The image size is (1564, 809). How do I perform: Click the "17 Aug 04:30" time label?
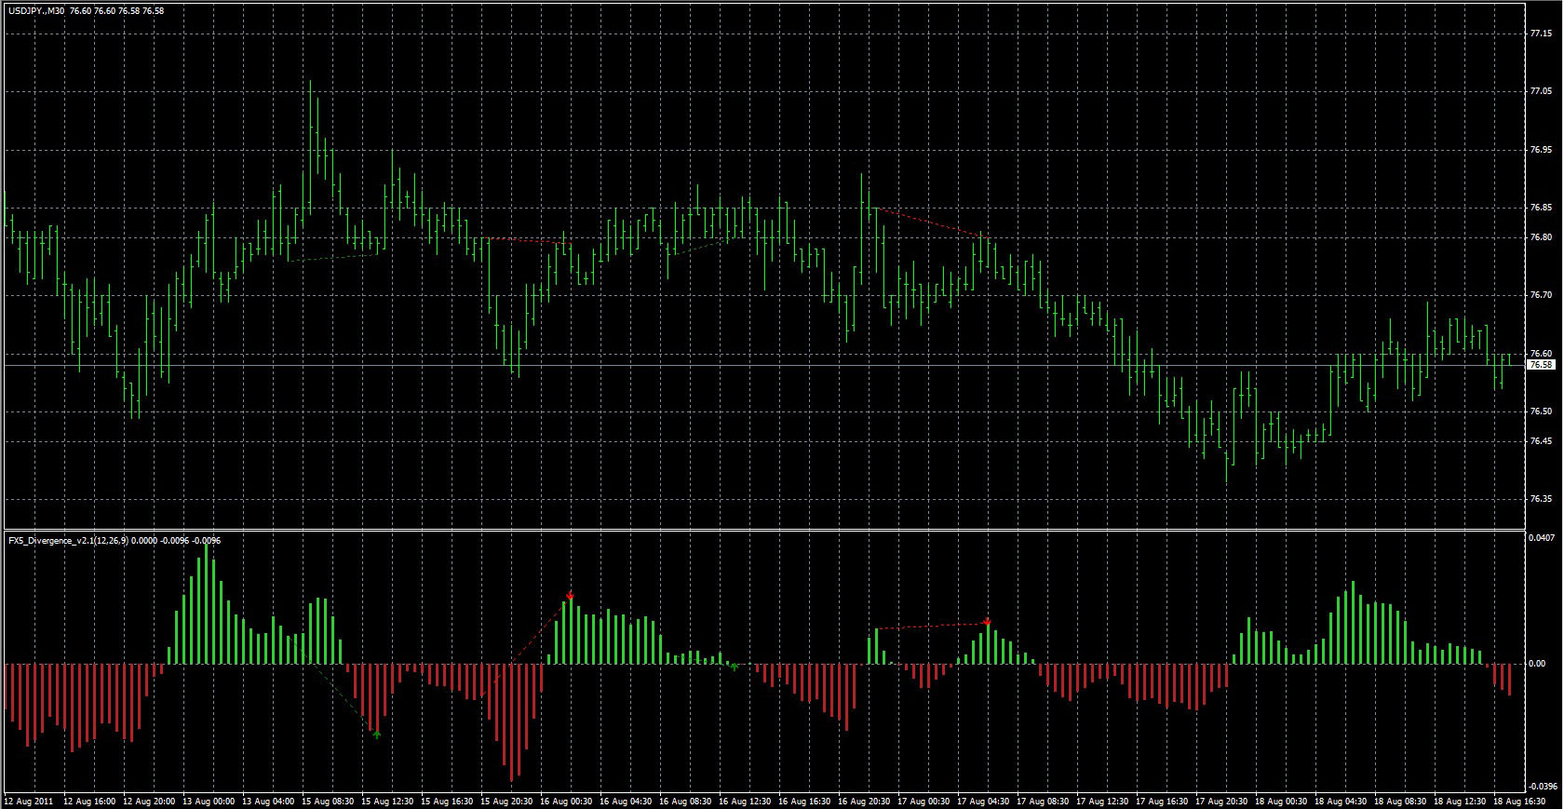(983, 801)
